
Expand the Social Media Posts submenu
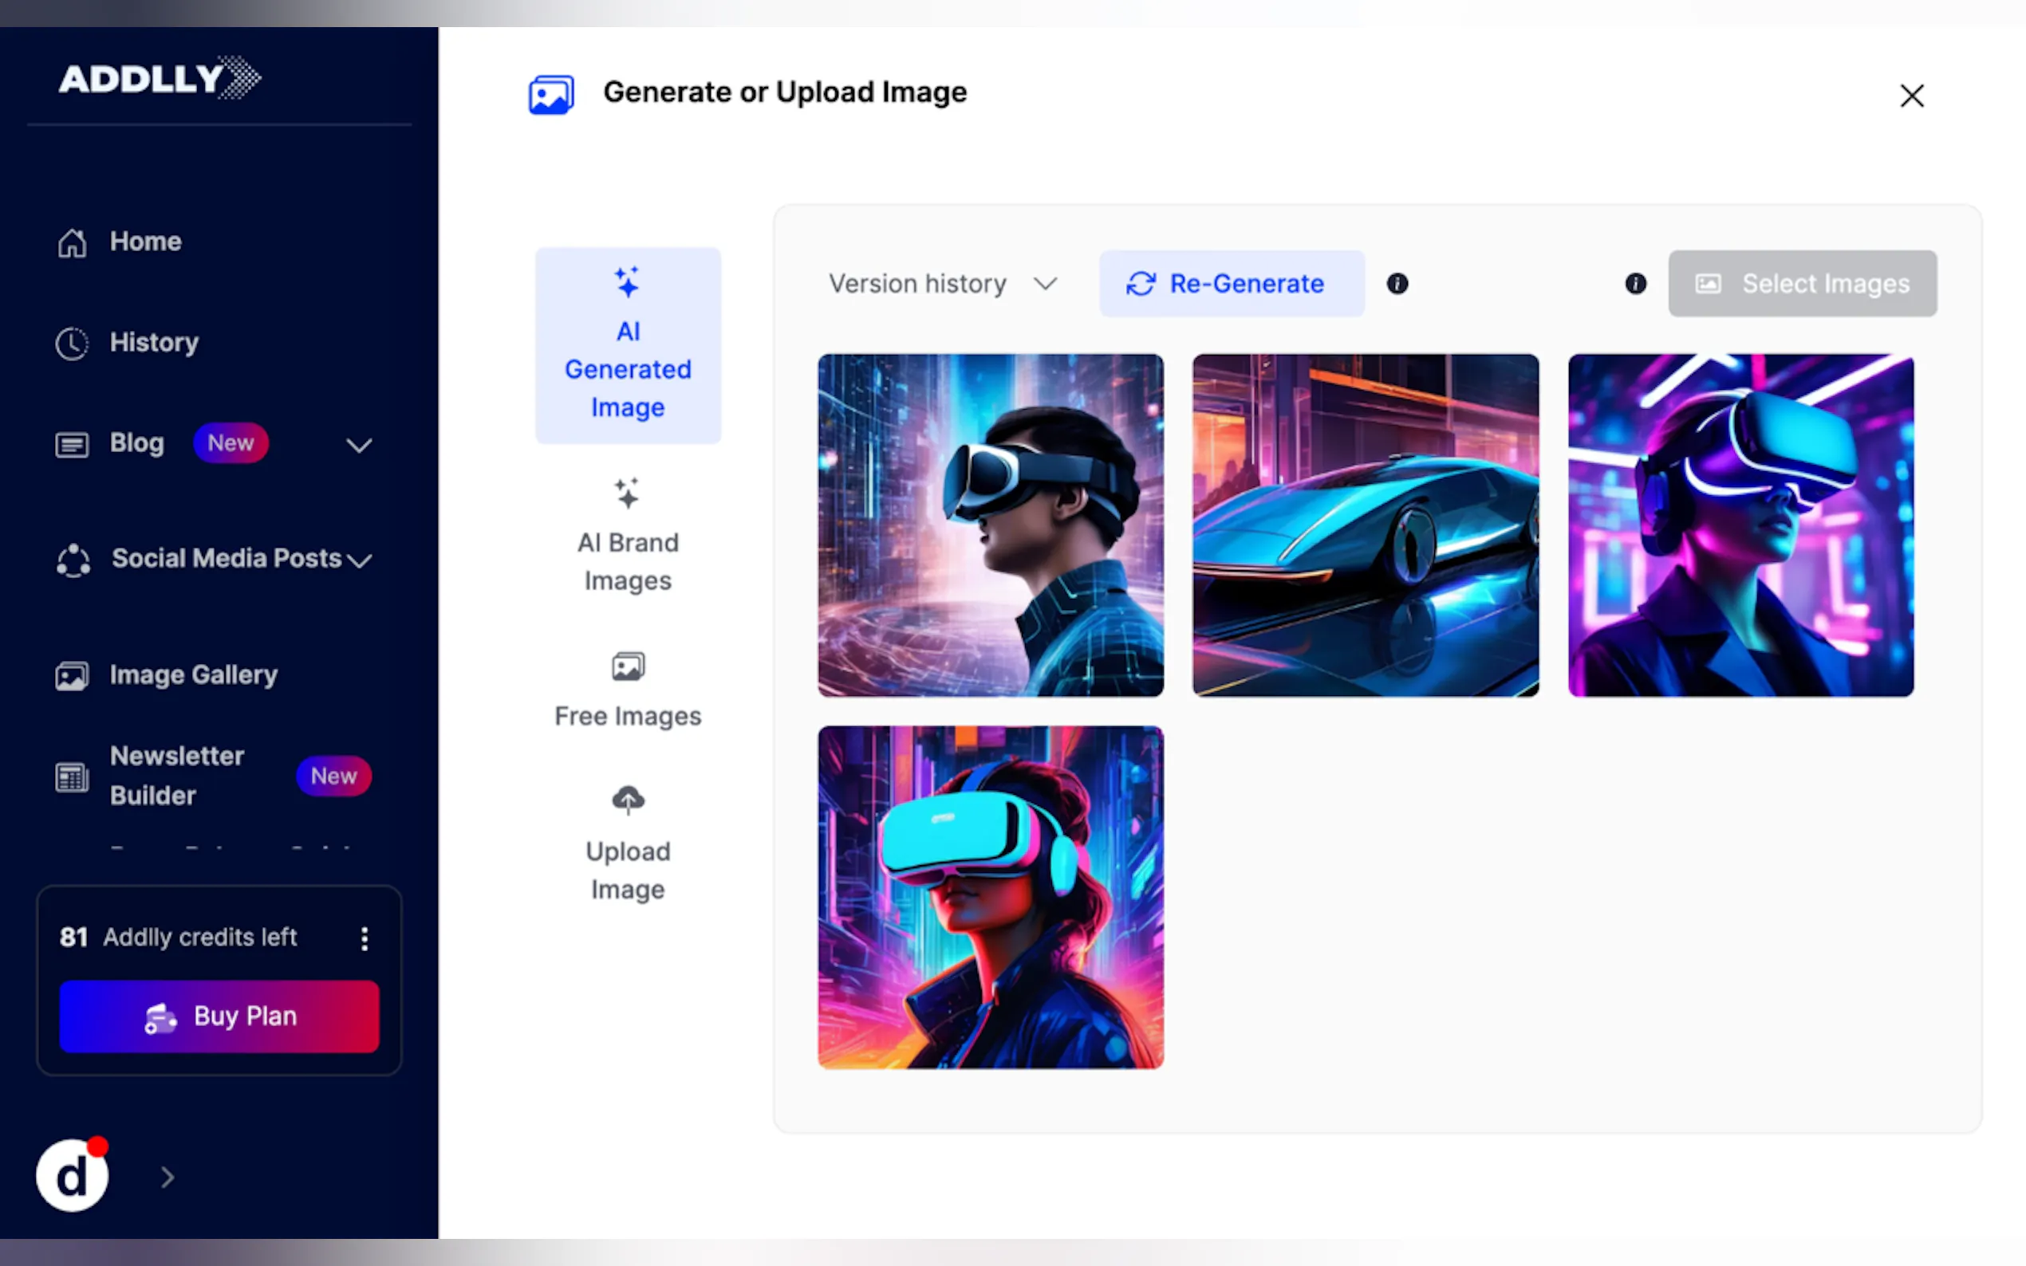(359, 560)
